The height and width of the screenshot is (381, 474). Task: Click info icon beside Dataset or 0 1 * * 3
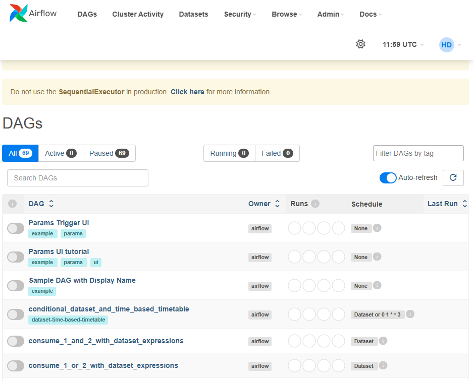[410, 314]
